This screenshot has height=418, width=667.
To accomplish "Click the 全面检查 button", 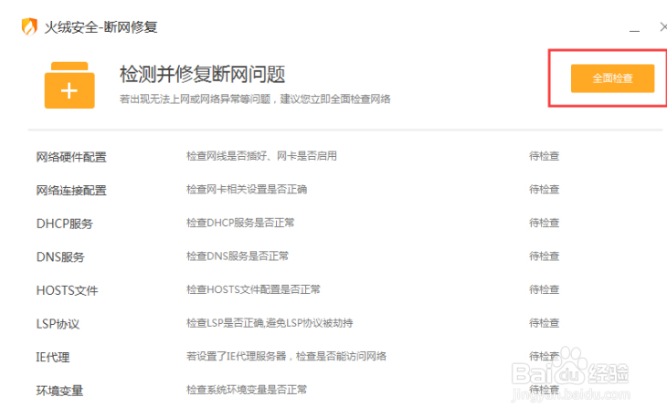I will (x=612, y=78).
